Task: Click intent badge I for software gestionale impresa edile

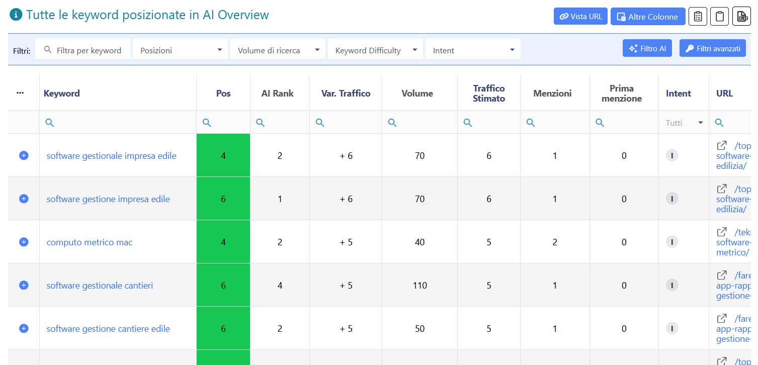Action: click(671, 155)
